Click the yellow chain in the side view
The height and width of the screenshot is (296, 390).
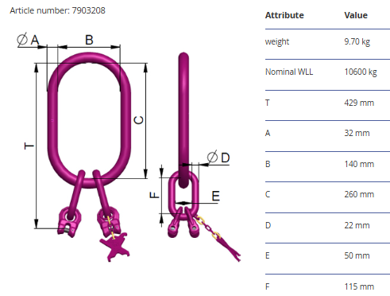(x=209, y=227)
